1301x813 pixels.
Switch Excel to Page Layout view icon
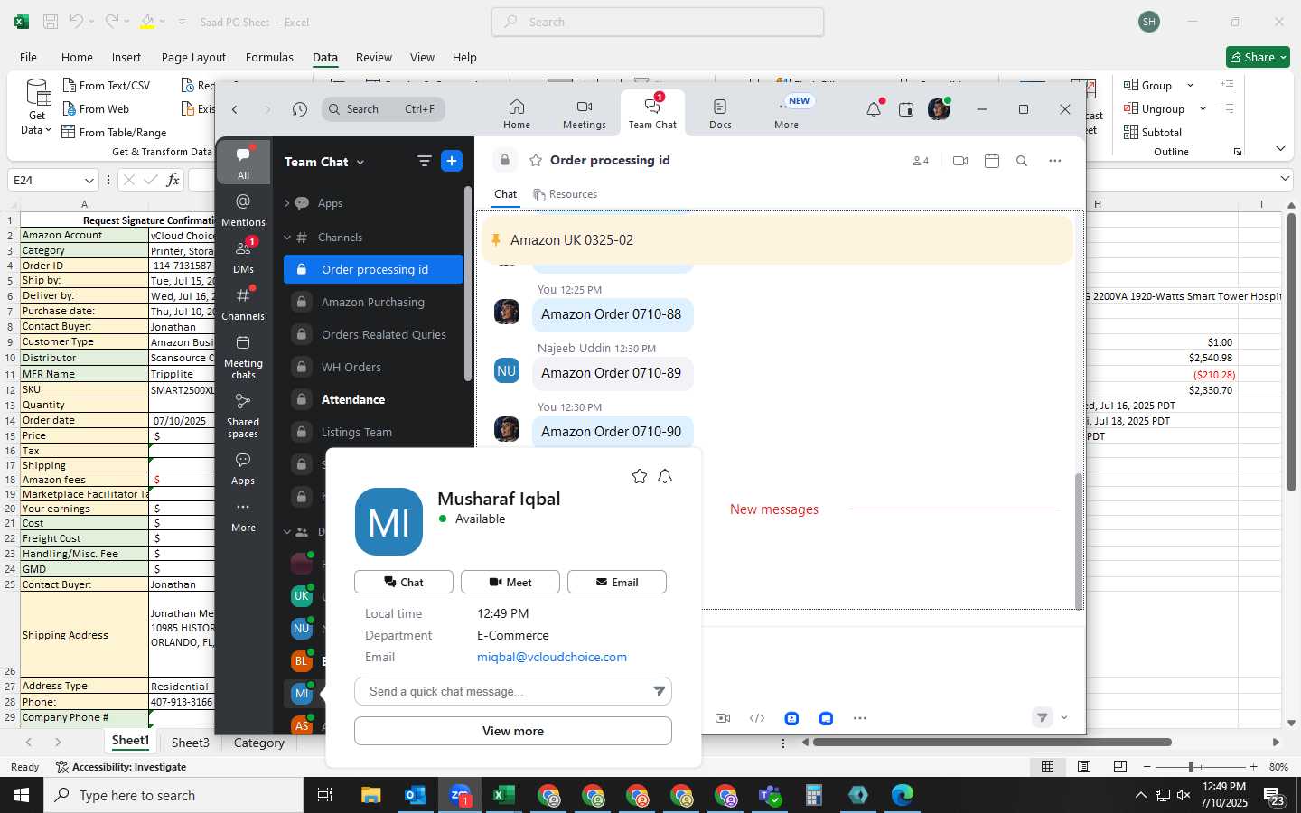pos(1083,767)
